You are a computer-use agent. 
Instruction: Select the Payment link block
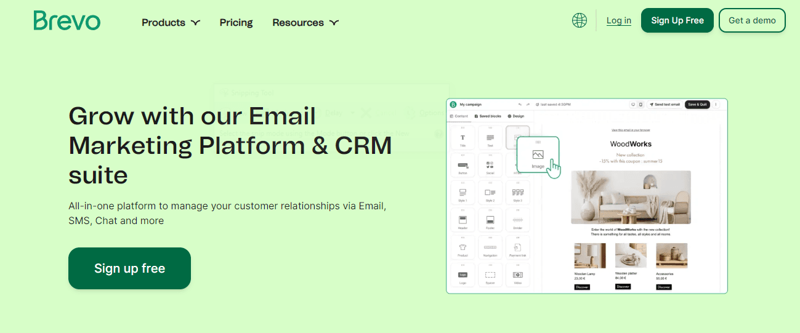point(517,247)
